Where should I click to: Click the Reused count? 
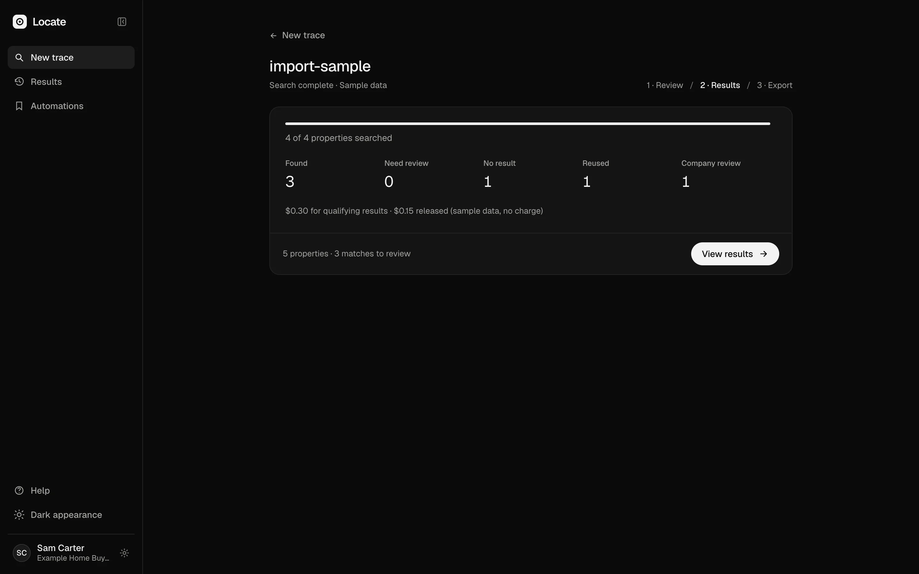[x=587, y=181]
